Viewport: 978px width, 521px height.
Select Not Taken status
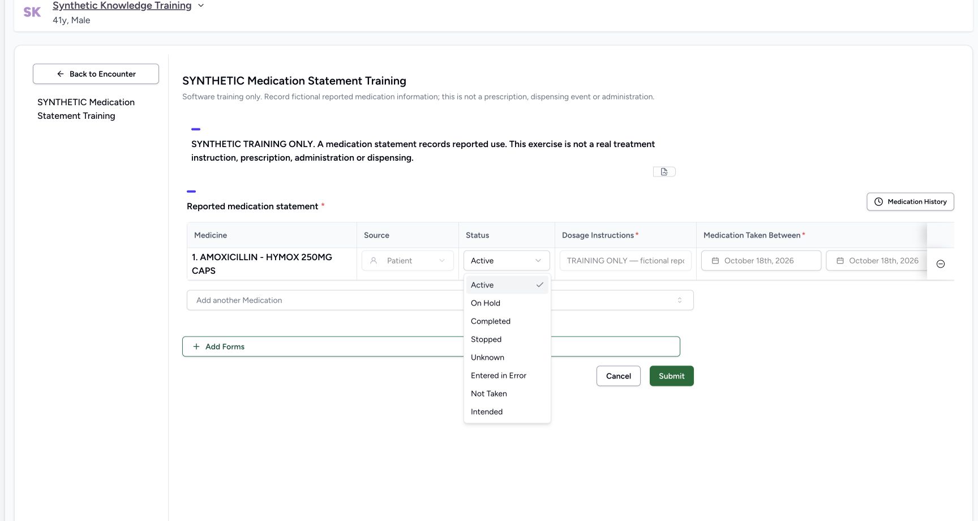[x=507, y=394]
